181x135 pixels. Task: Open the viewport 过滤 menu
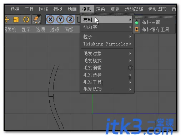pos(55,29)
